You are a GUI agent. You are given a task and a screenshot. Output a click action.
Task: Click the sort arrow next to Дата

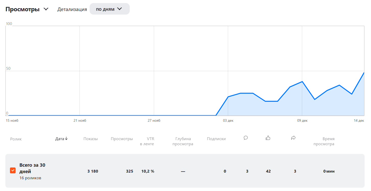[x=66, y=139]
